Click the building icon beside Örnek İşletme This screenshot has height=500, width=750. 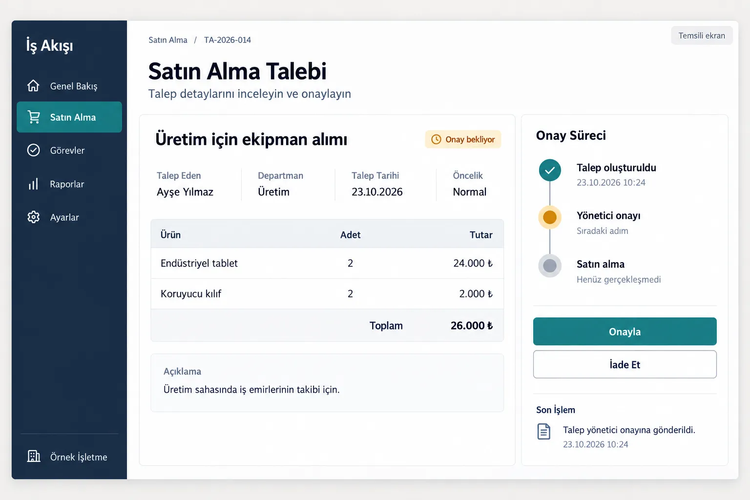pyautogui.click(x=34, y=456)
